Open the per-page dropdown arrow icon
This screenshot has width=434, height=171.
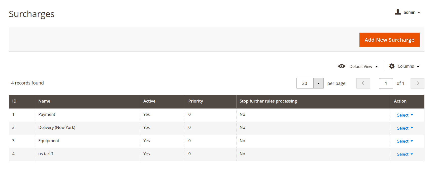318,83
